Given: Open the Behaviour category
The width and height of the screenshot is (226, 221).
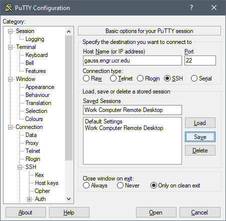Looking at the screenshot, I should [37, 95].
